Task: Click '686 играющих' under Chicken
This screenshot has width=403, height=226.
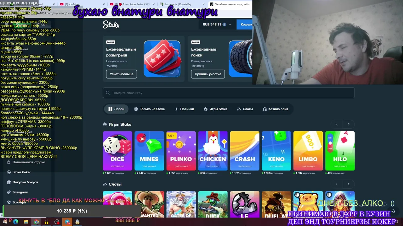Action: click(x=209, y=173)
